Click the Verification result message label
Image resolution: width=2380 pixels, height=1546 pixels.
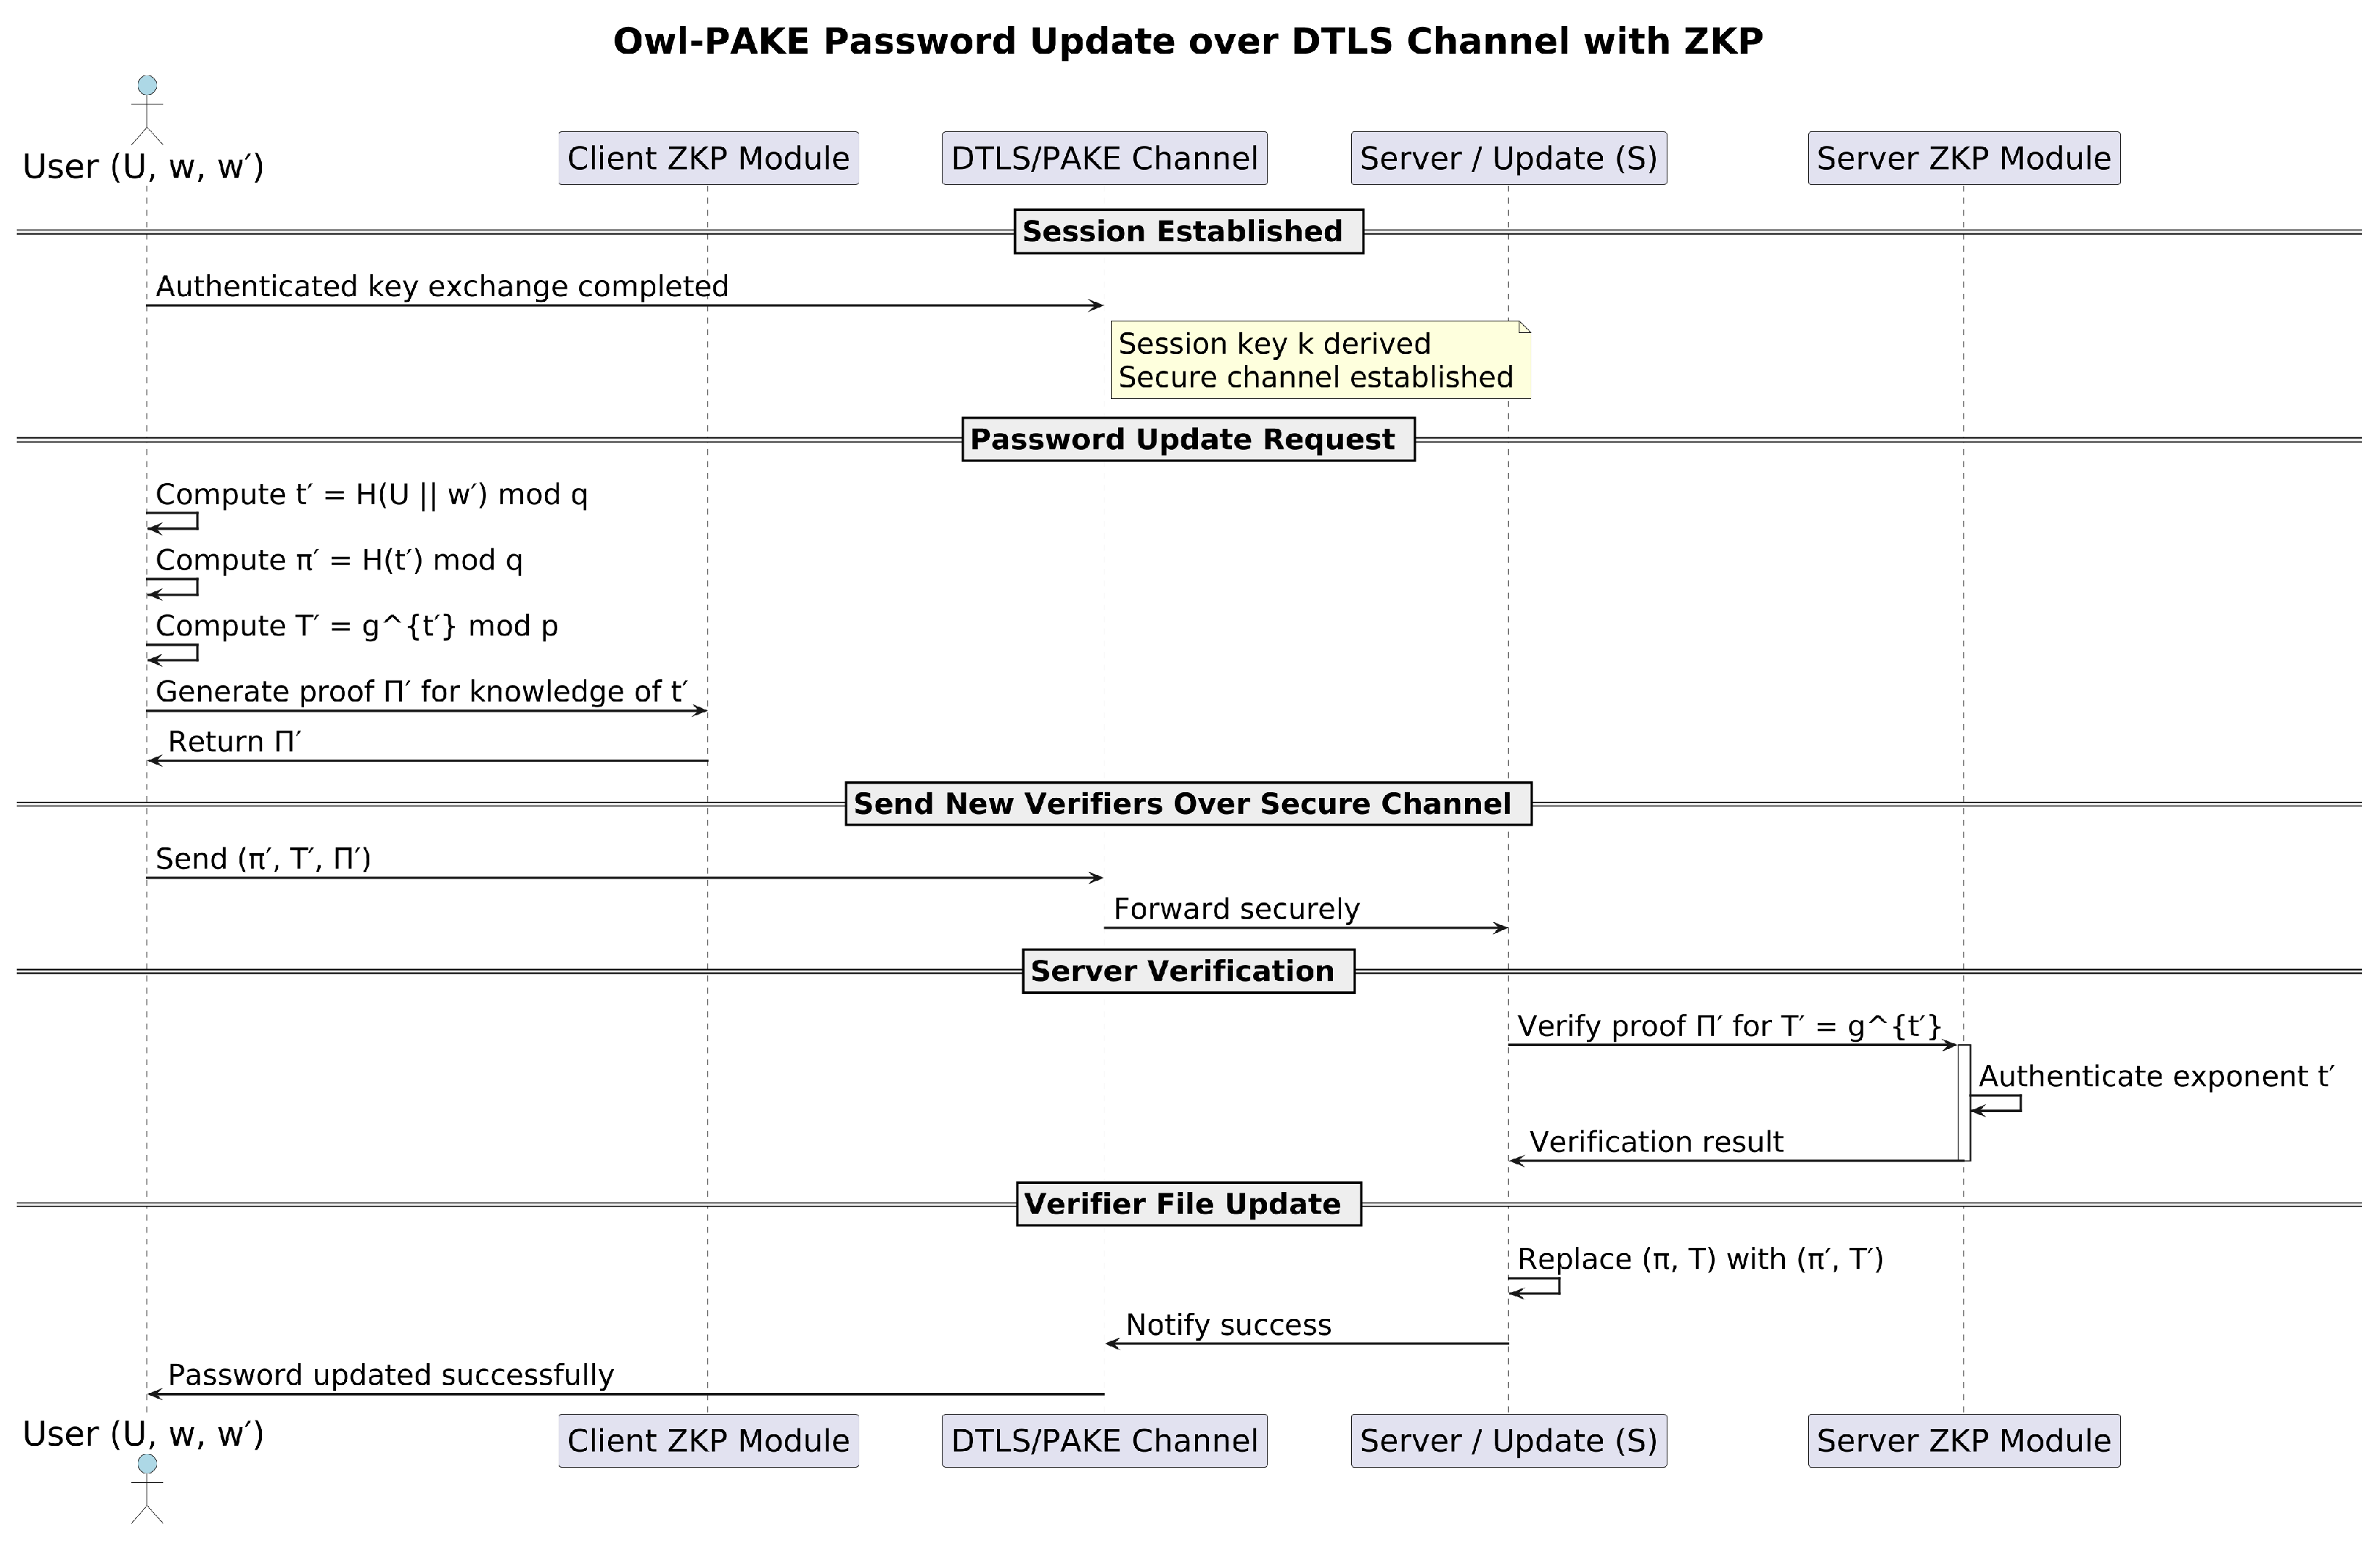[1656, 1142]
